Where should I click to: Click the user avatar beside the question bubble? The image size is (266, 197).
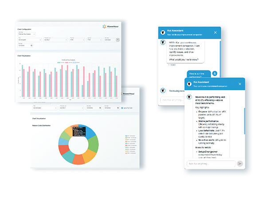click(x=215, y=73)
